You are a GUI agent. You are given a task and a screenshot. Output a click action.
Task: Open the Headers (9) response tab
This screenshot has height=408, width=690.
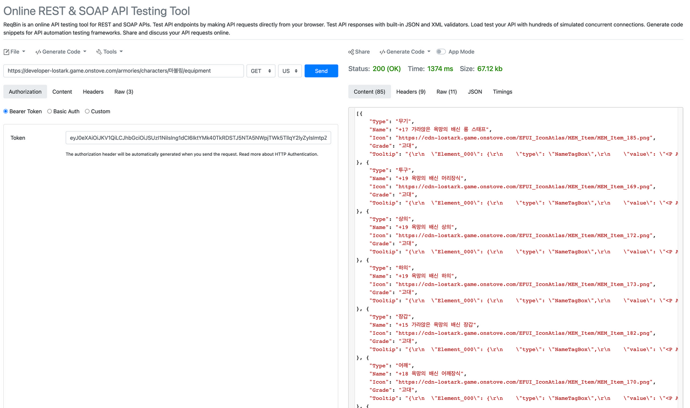pyautogui.click(x=411, y=92)
